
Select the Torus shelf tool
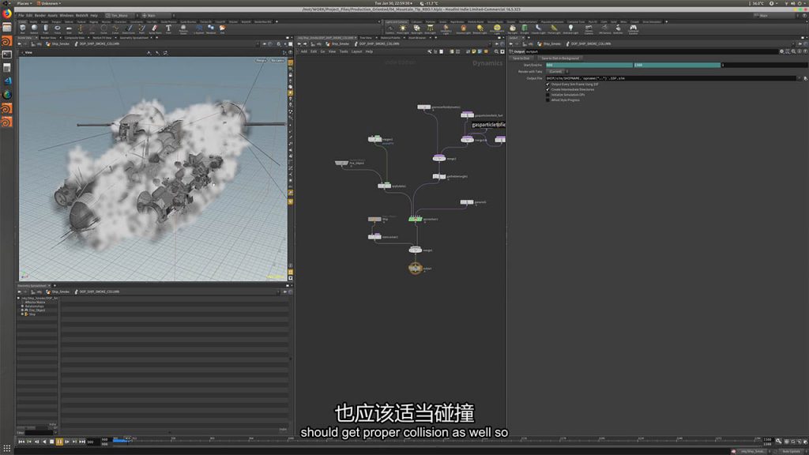point(57,29)
